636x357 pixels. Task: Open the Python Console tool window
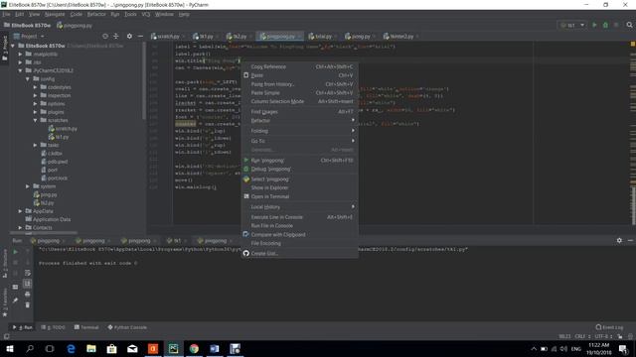[127, 327]
